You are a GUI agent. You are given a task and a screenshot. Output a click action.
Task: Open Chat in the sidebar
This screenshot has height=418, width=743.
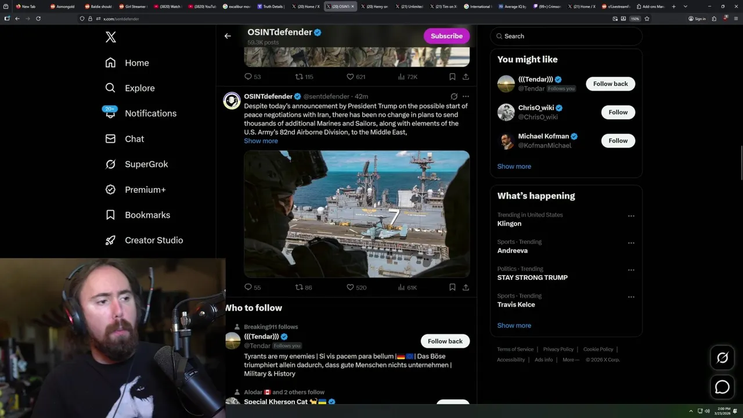tap(124, 139)
